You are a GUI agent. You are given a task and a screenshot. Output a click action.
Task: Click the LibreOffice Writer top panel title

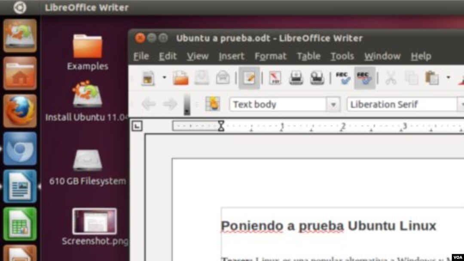86,7
